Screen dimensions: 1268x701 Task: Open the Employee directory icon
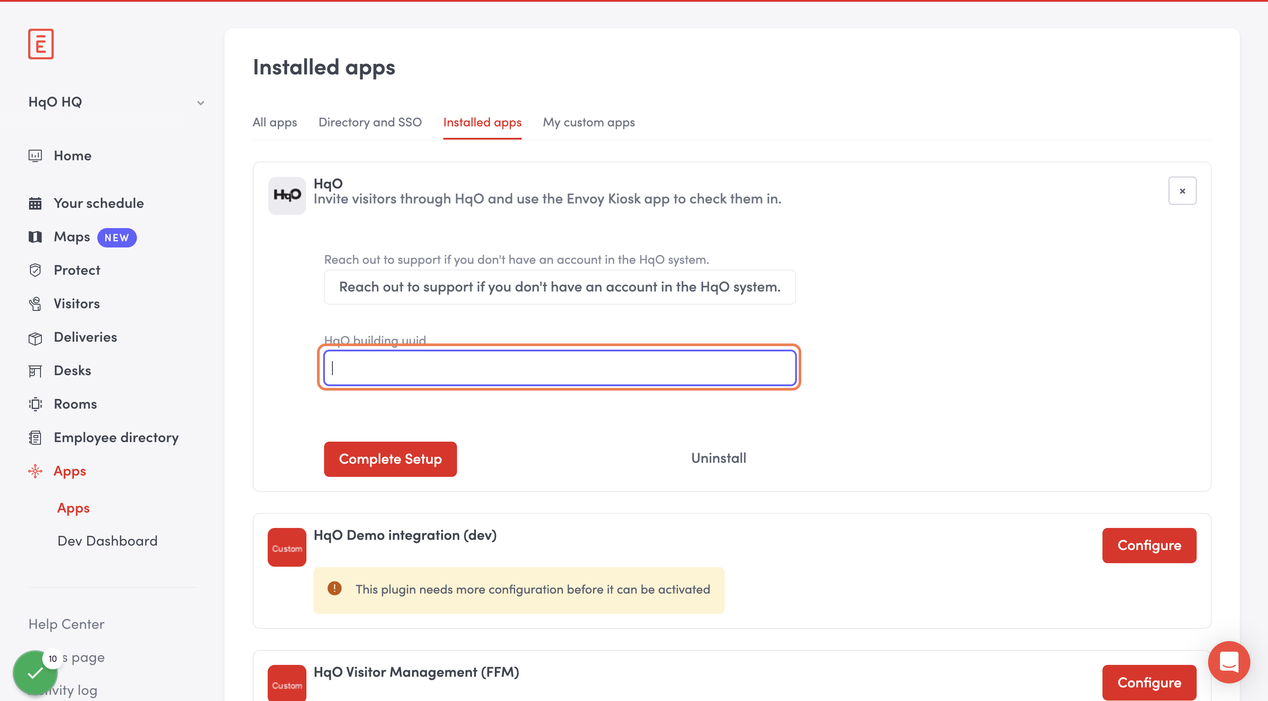pos(35,438)
